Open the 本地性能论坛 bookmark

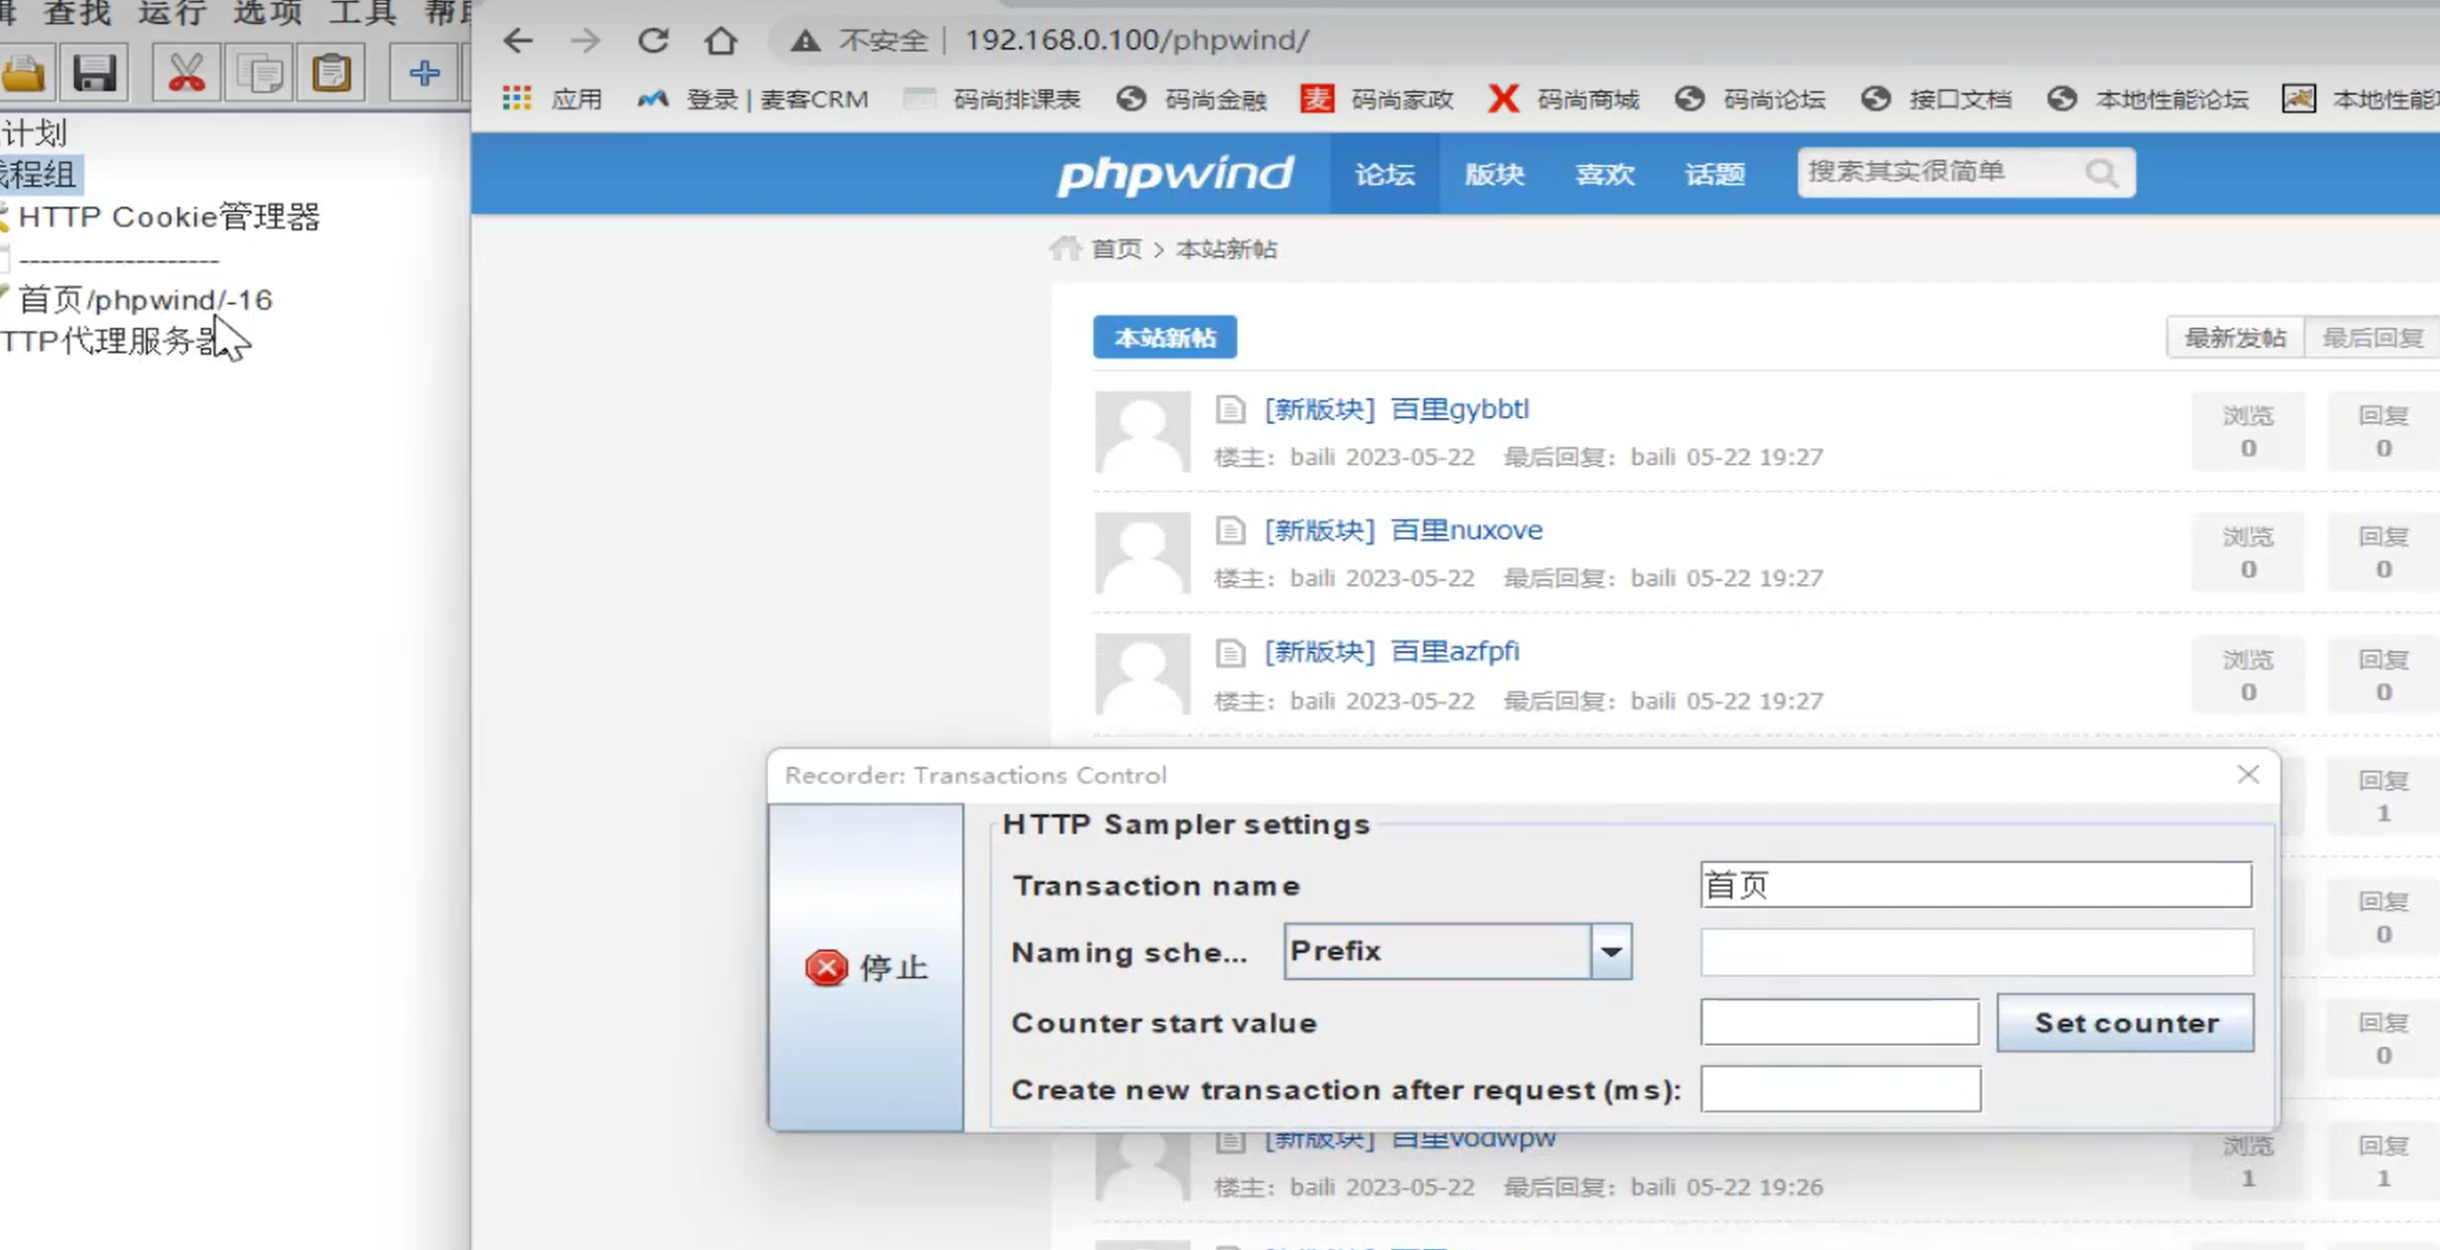pyautogui.click(x=2147, y=98)
